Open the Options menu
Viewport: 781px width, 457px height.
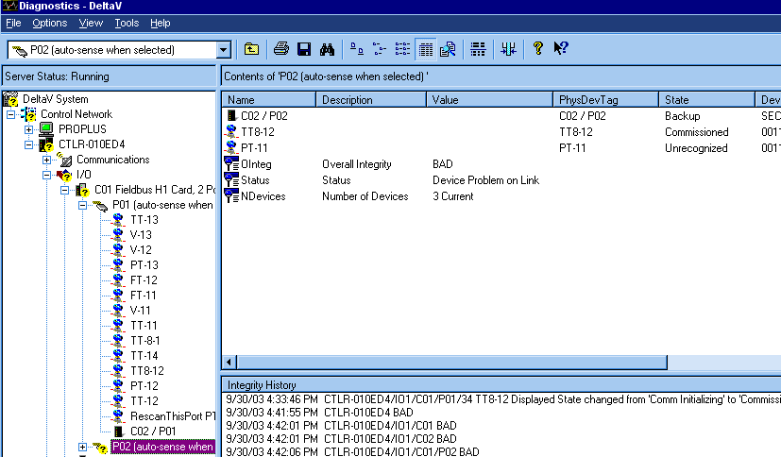[x=49, y=23]
